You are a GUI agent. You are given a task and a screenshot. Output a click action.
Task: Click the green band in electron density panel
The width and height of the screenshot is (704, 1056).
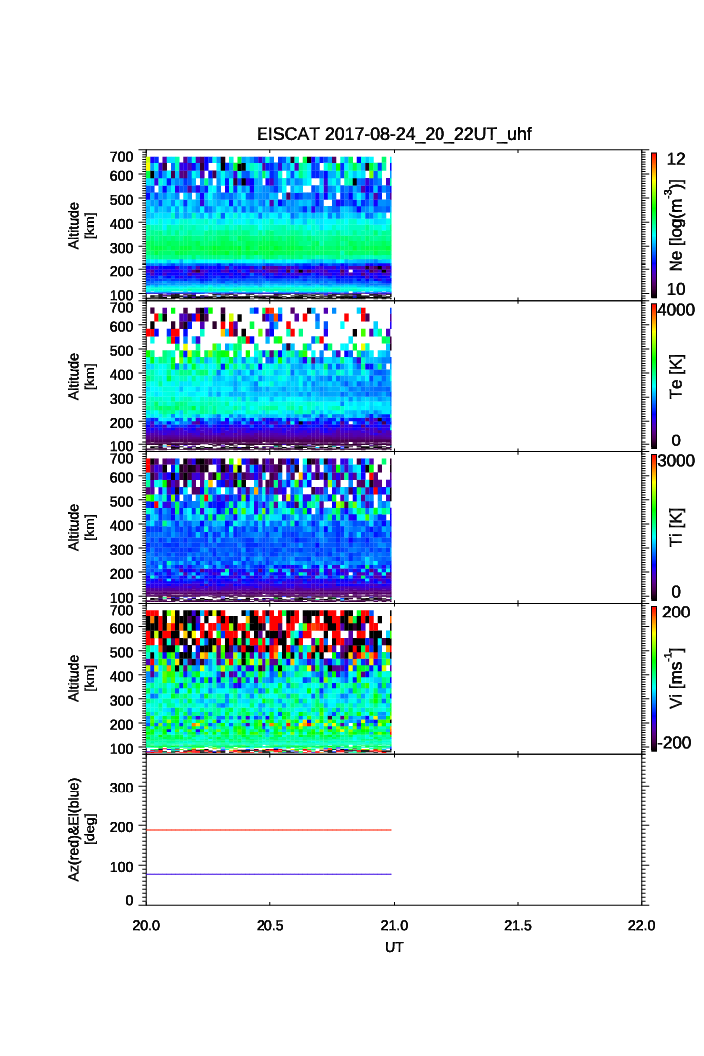click(268, 244)
